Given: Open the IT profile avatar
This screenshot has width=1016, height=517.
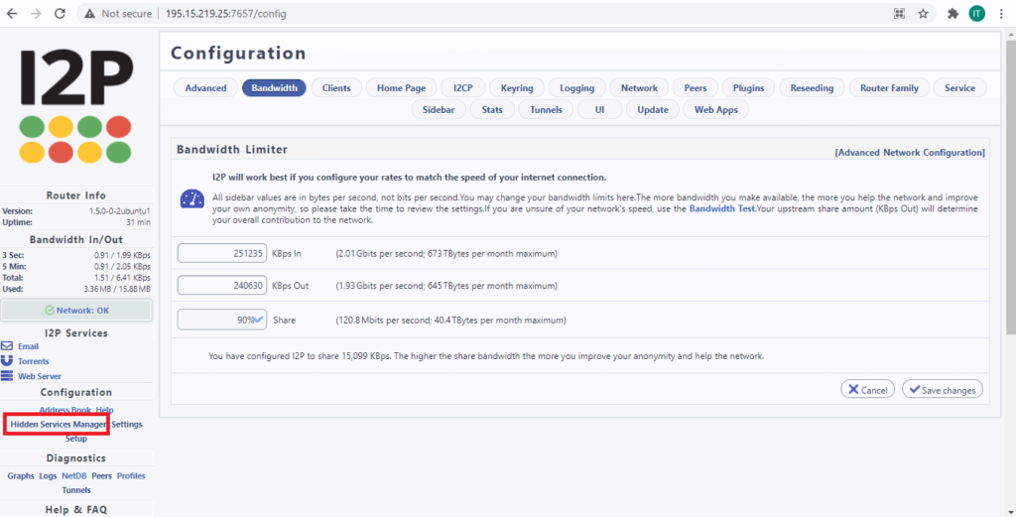Looking at the screenshot, I should click(977, 14).
